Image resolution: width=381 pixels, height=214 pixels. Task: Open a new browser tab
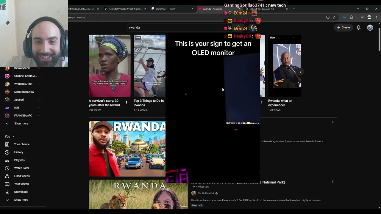click(x=294, y=9)
